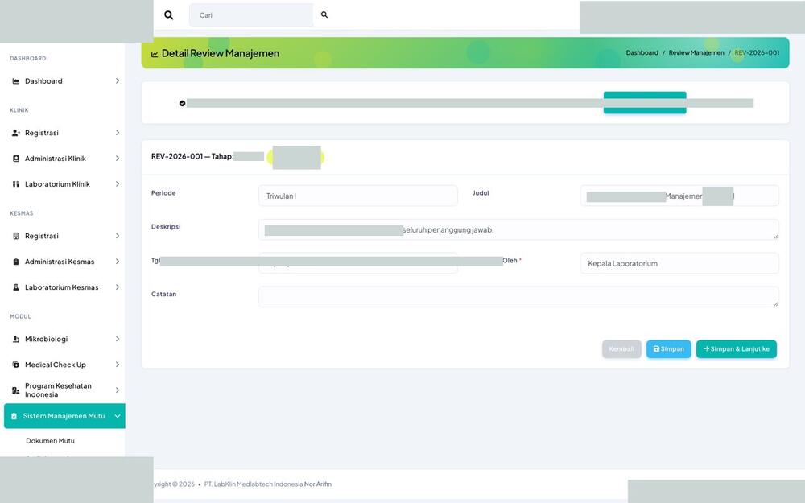
Task: Click the REV-2026-001 breadcrumb
Action: (757, 53)
